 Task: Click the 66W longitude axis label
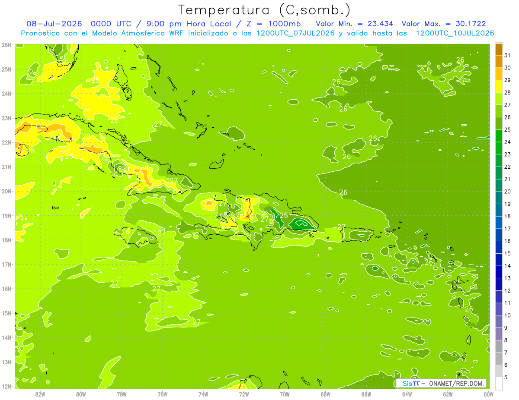click(366, 394)
